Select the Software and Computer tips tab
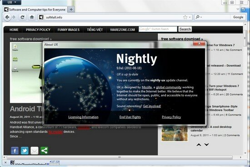250x167 pixels. coord(35,10)
